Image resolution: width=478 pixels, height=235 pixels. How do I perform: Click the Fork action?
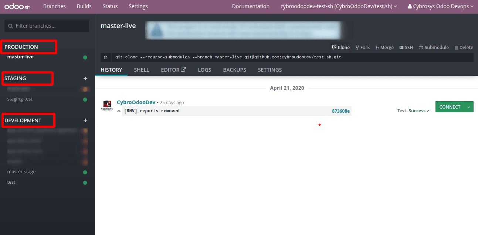[362, 47]
